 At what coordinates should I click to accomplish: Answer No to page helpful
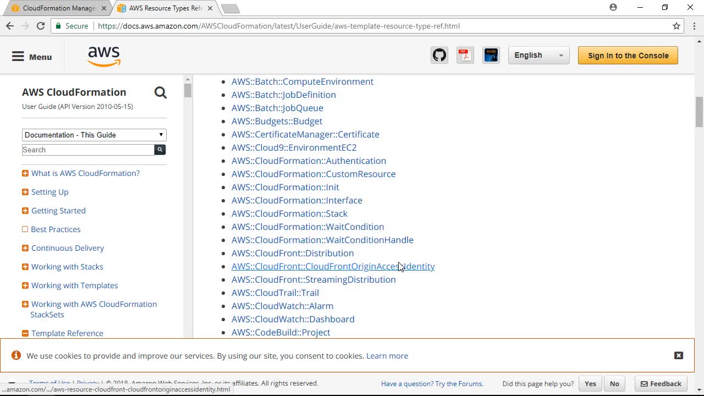tap(614, 384)
